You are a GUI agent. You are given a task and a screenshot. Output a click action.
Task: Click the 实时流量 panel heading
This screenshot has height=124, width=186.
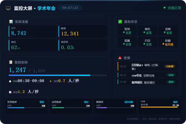22,22
